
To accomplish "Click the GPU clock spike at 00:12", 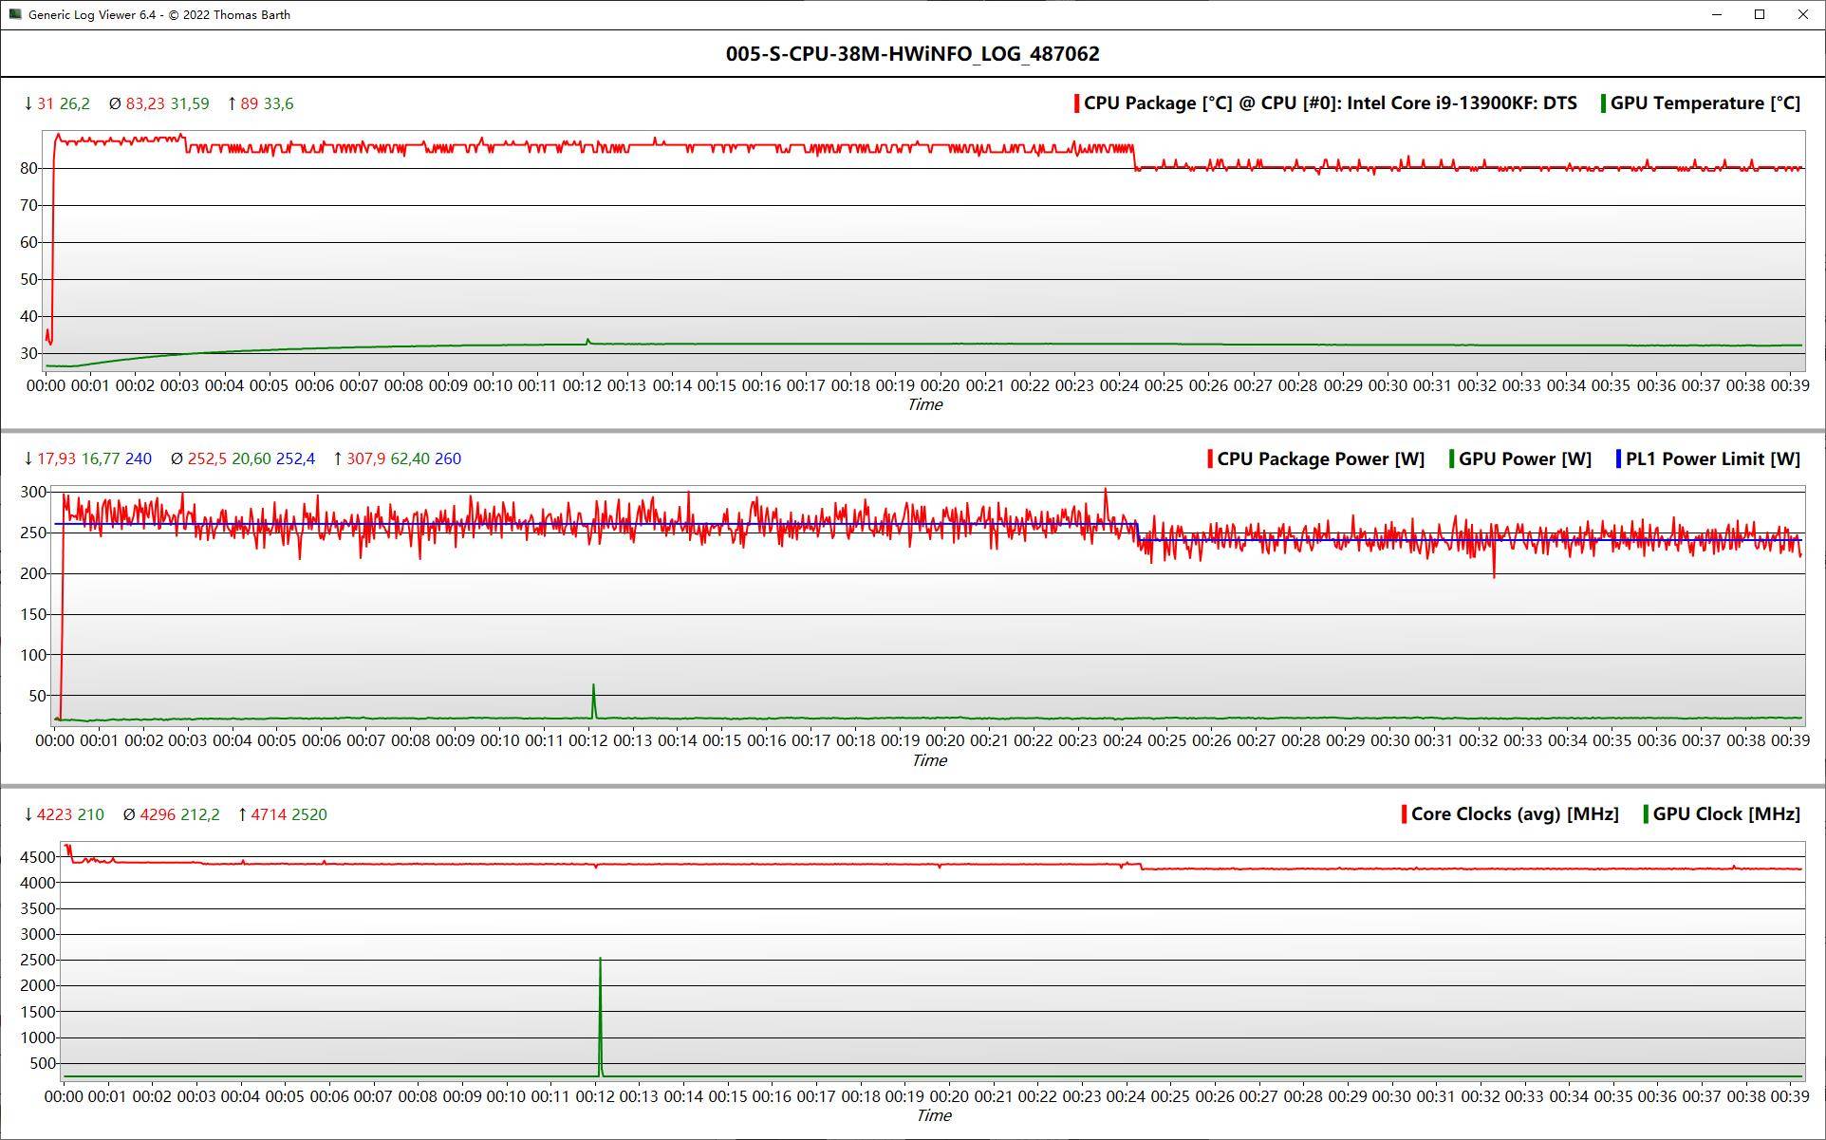I will [x=600, y=1006].
